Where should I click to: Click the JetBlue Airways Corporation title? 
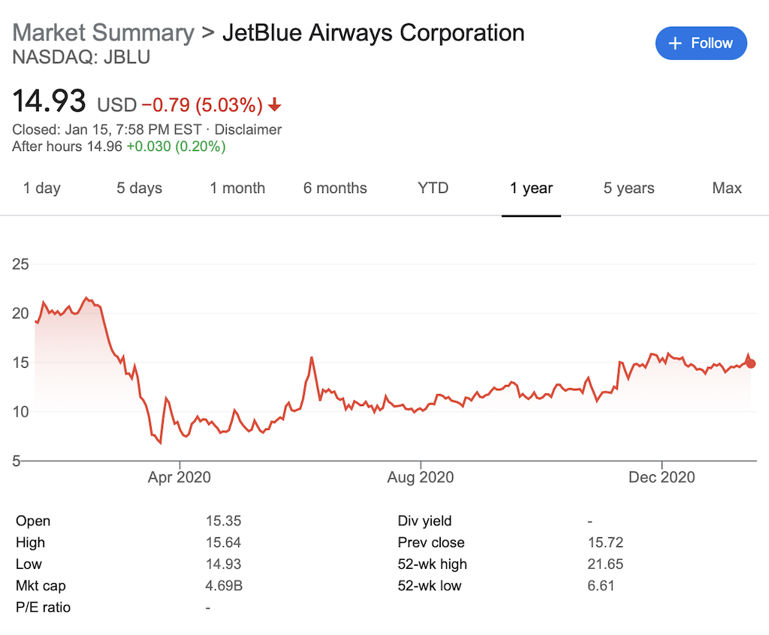coord(373,33)
